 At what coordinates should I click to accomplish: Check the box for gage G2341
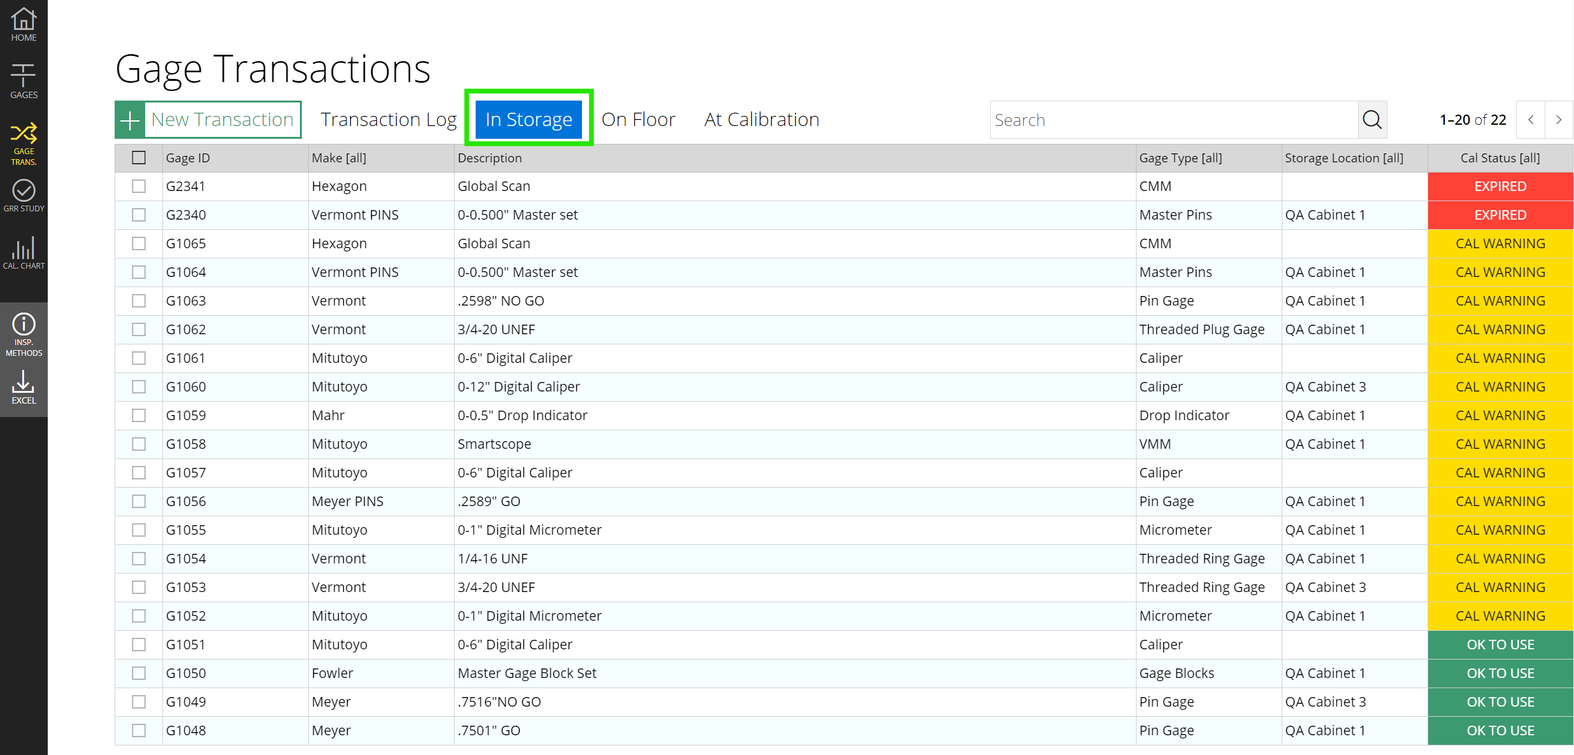pyautogui.click(x=139, y=187)
